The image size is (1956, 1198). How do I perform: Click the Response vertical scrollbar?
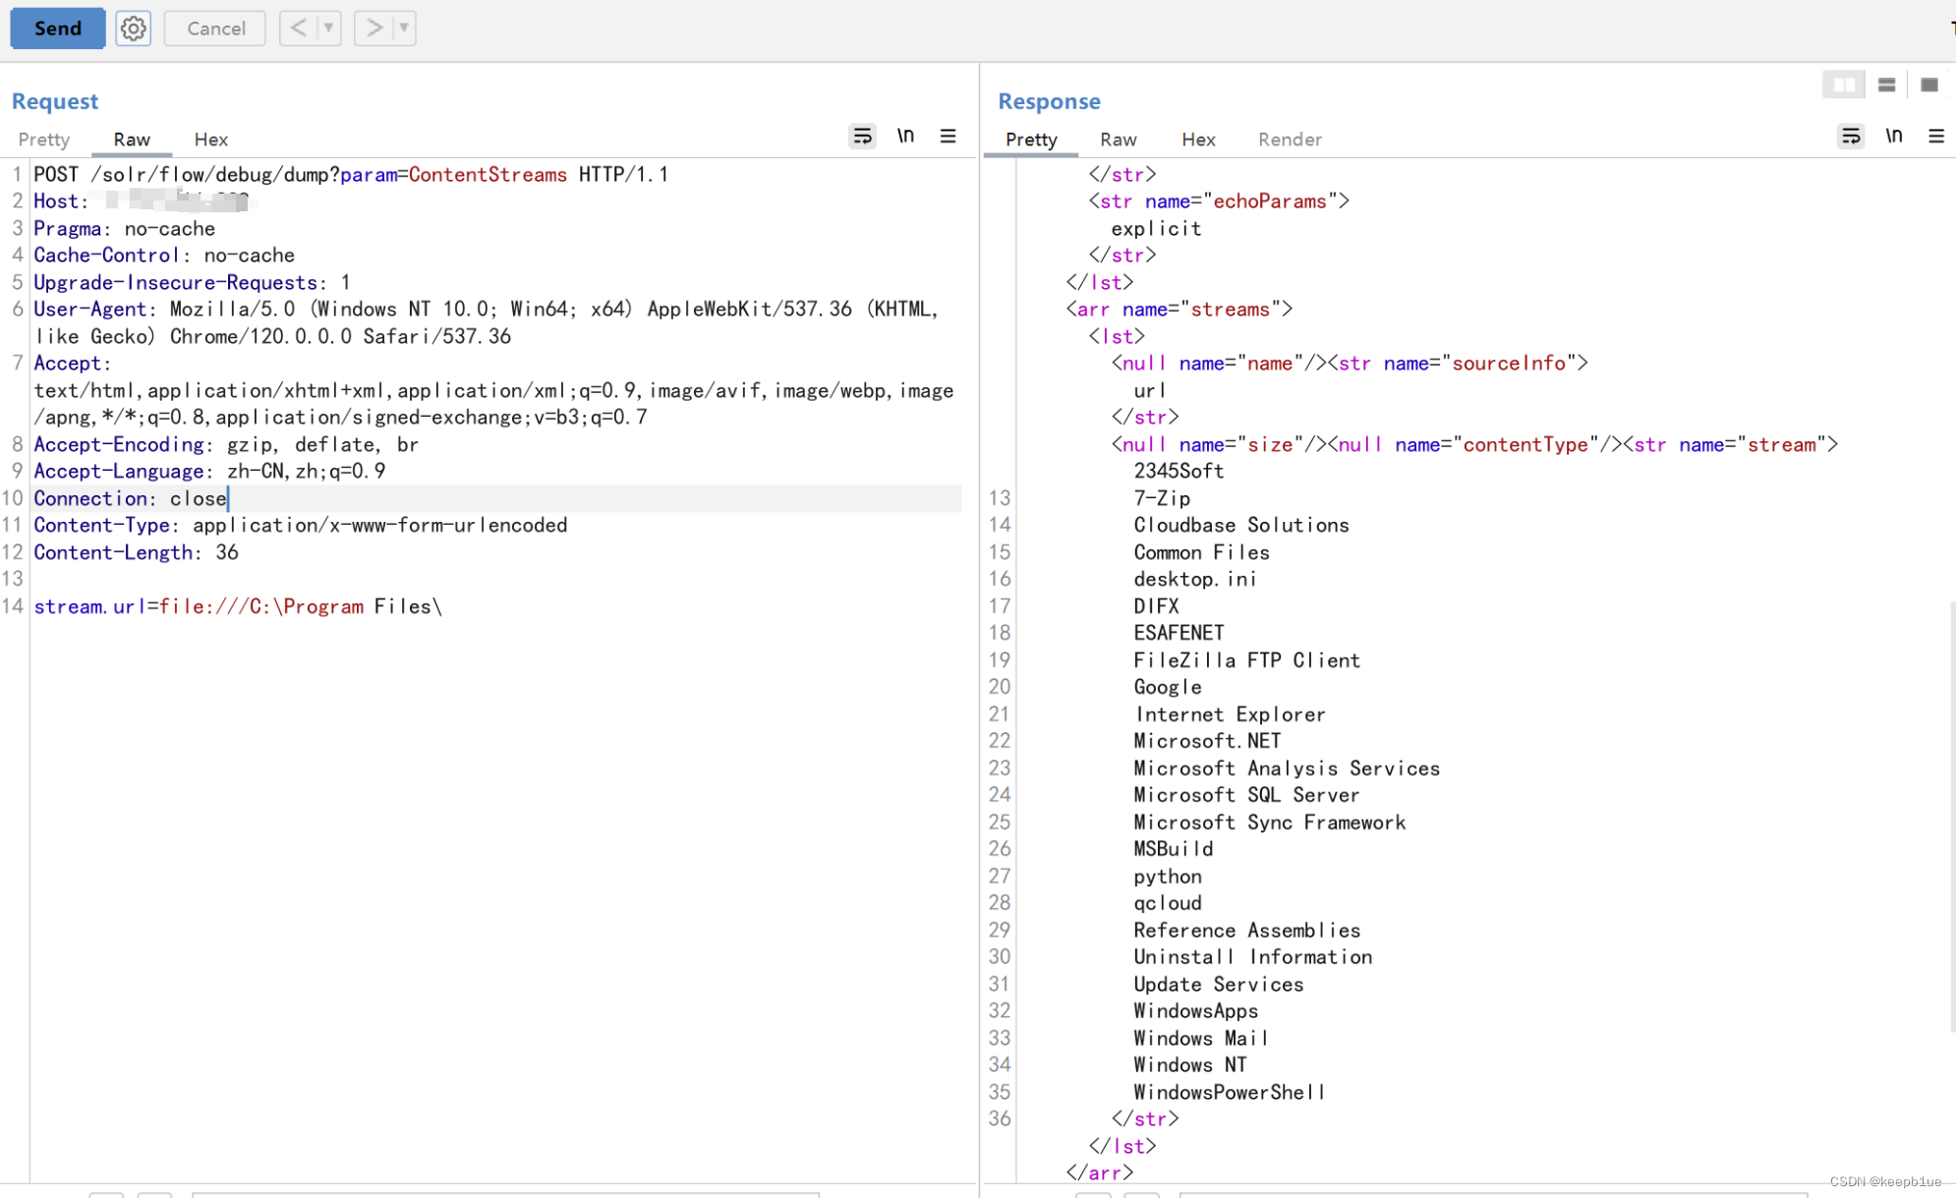click(x=1951, y=816)
